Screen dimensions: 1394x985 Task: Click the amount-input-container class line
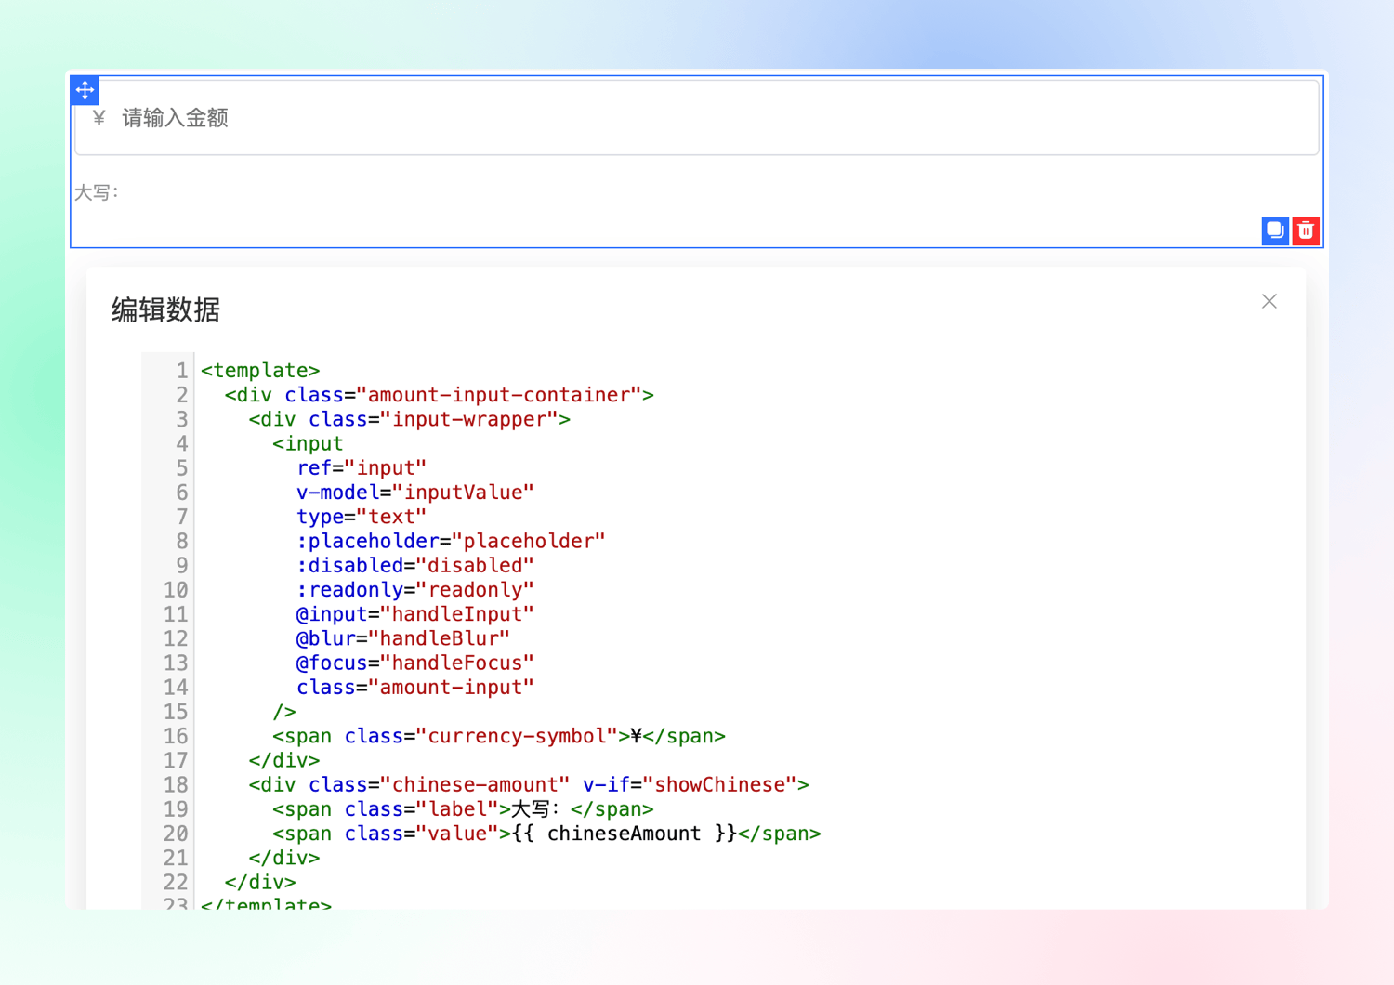click(x=439, y=395)
